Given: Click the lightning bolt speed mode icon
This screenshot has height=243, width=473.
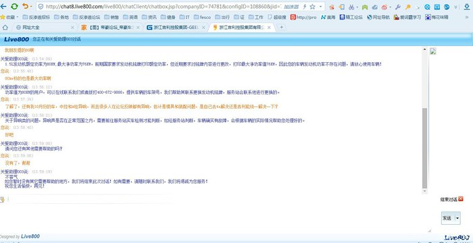Looking at the screenshot, I should pyautogui.click(x=305, y=6).
